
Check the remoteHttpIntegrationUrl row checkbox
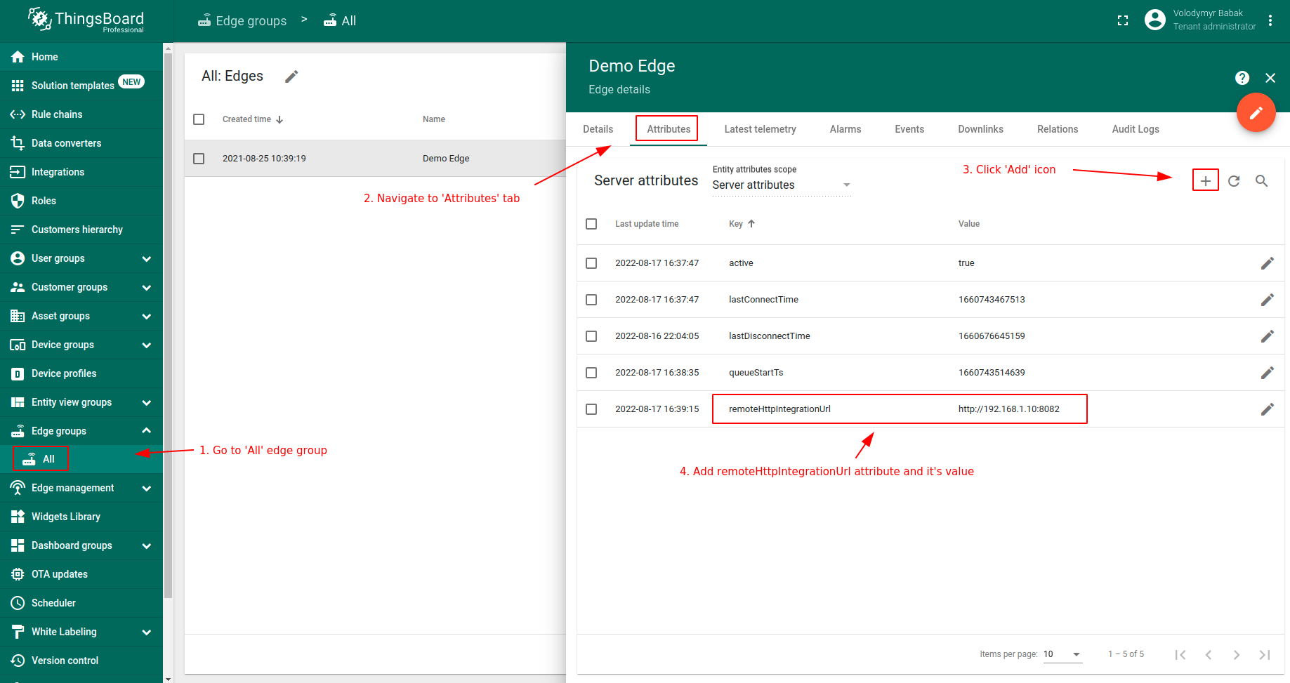click(591, 409)
